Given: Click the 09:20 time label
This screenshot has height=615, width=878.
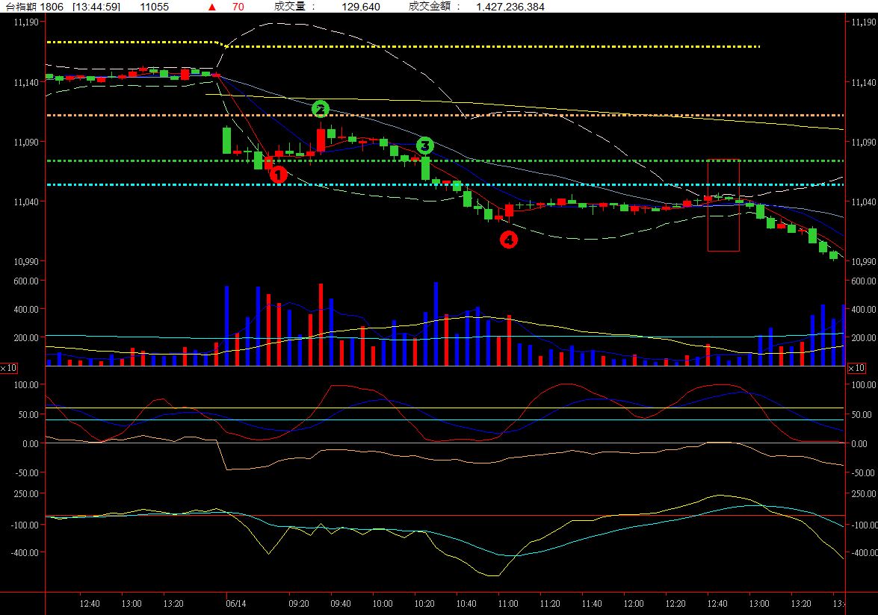Looking at the screenshot, I should pos(298,604).
